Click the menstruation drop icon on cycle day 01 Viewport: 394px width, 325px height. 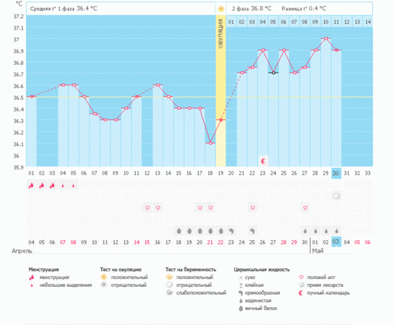31,186
